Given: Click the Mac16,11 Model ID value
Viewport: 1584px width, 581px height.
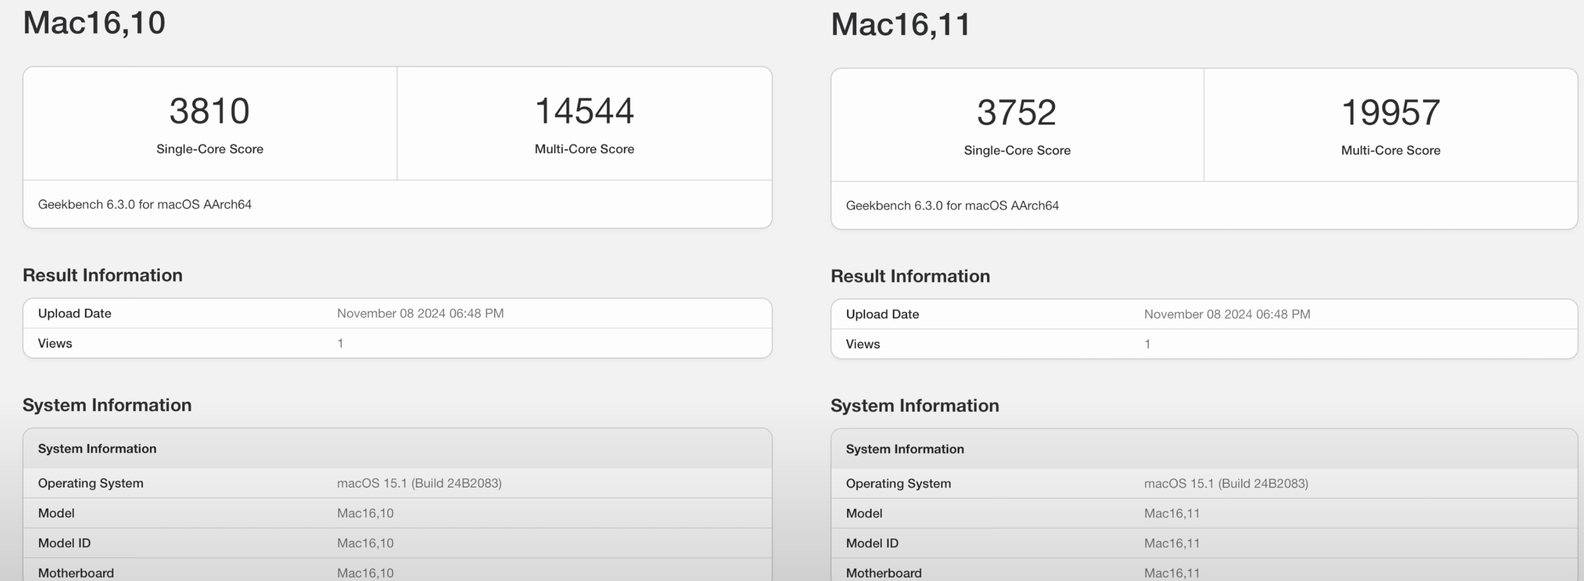Looking at the screenshot, I should click(1172, 544).
